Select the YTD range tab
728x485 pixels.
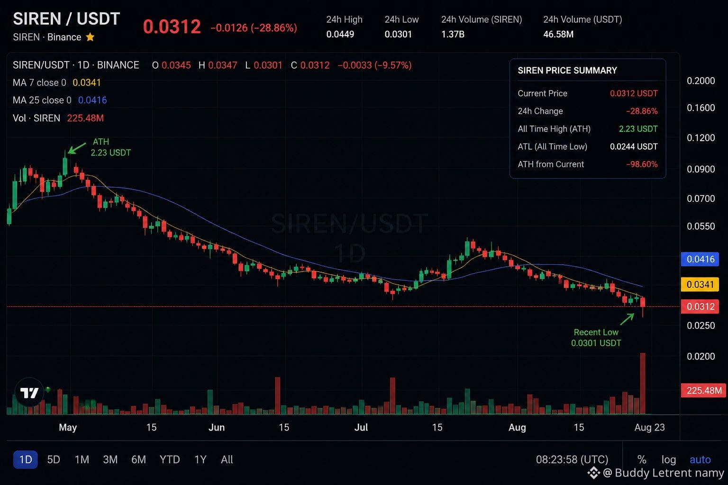tap(170, 459)
